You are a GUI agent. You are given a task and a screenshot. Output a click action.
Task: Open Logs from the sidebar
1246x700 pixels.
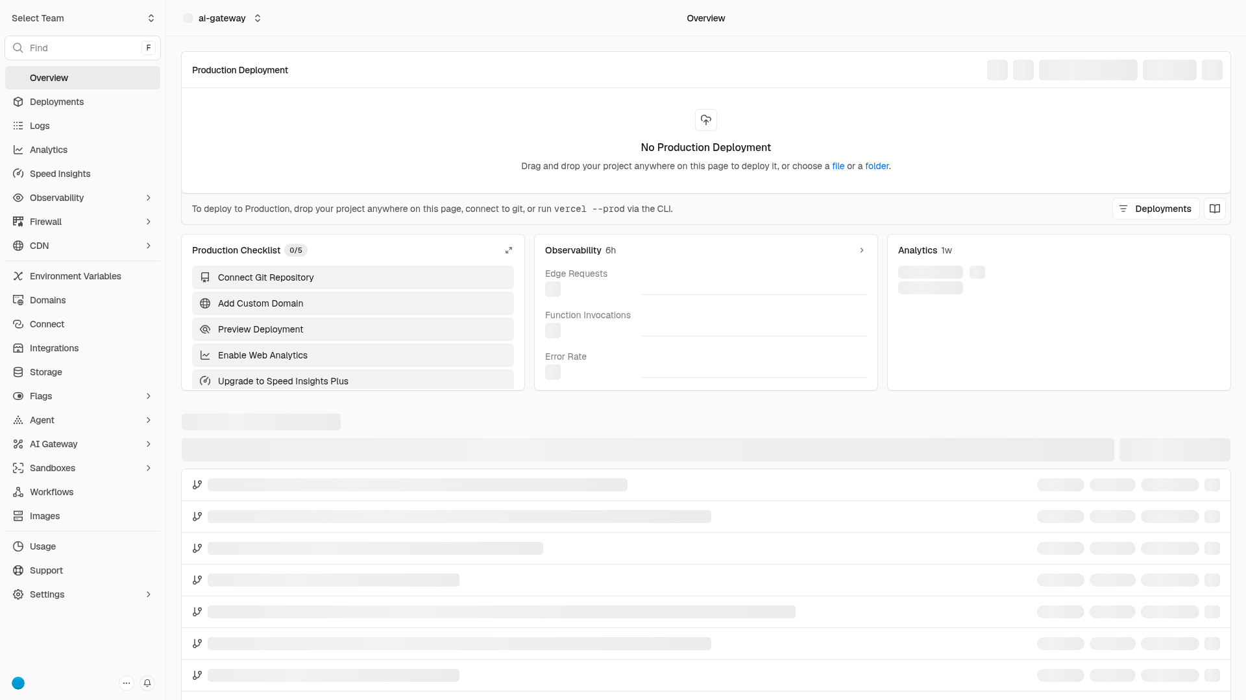(83, 126)
